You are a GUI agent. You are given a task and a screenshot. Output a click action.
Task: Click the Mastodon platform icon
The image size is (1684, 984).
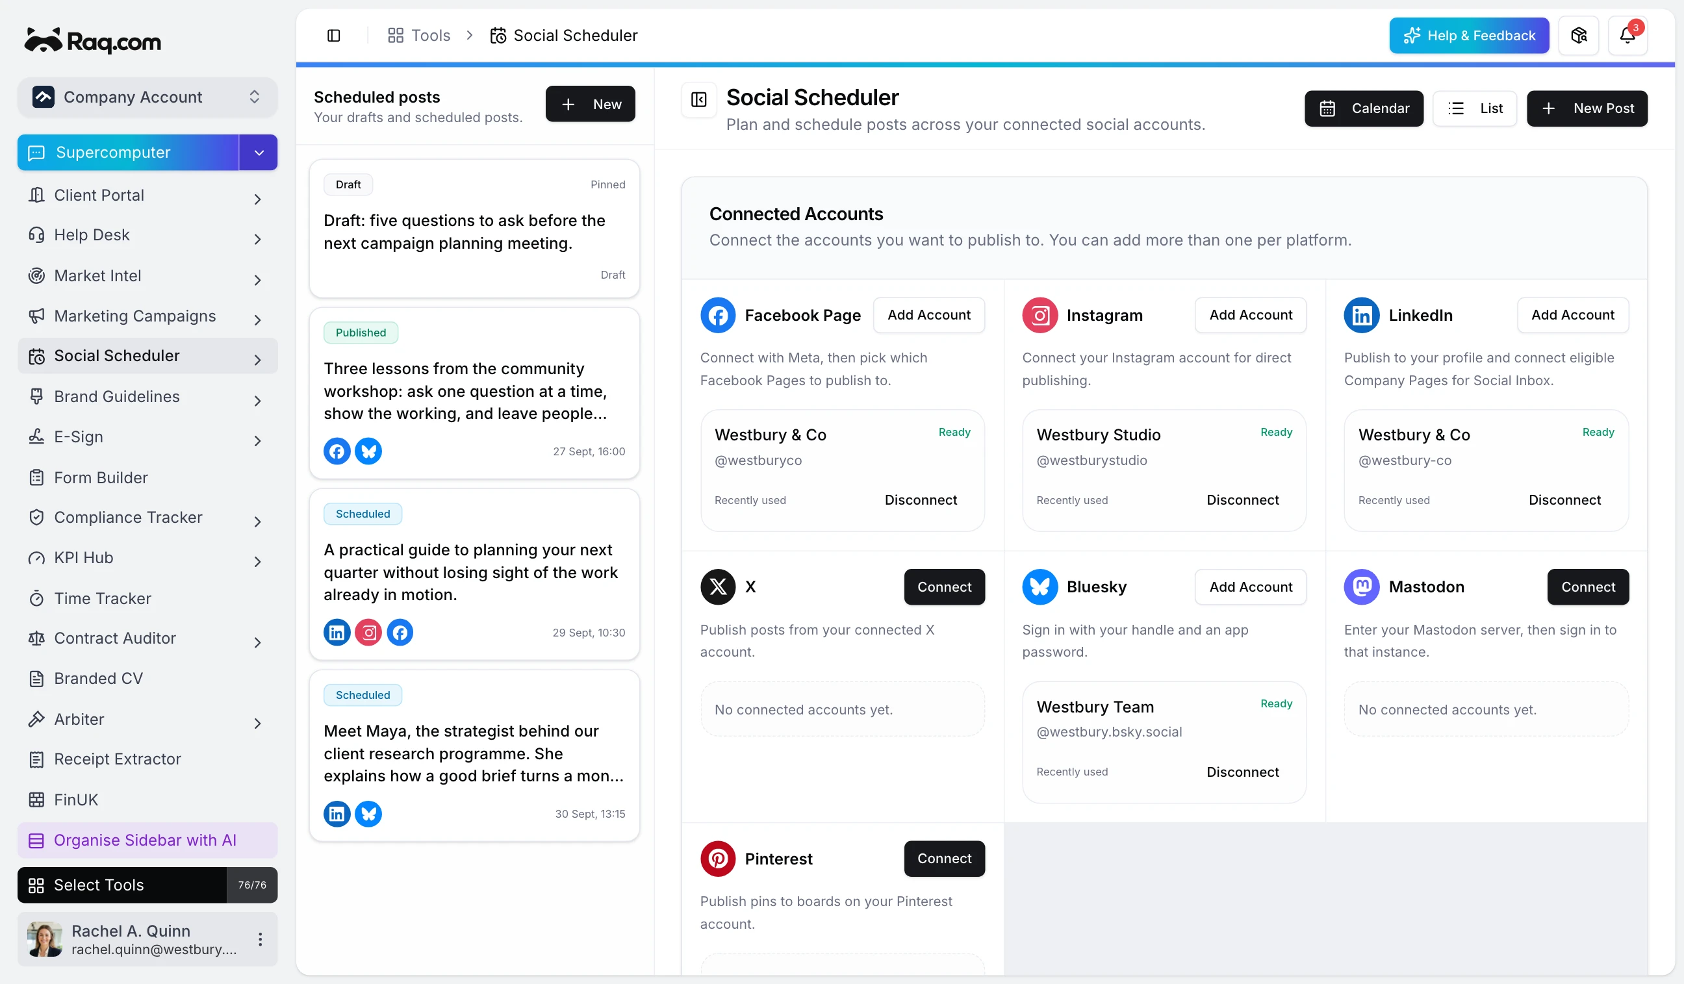(x=1361, y=587)
